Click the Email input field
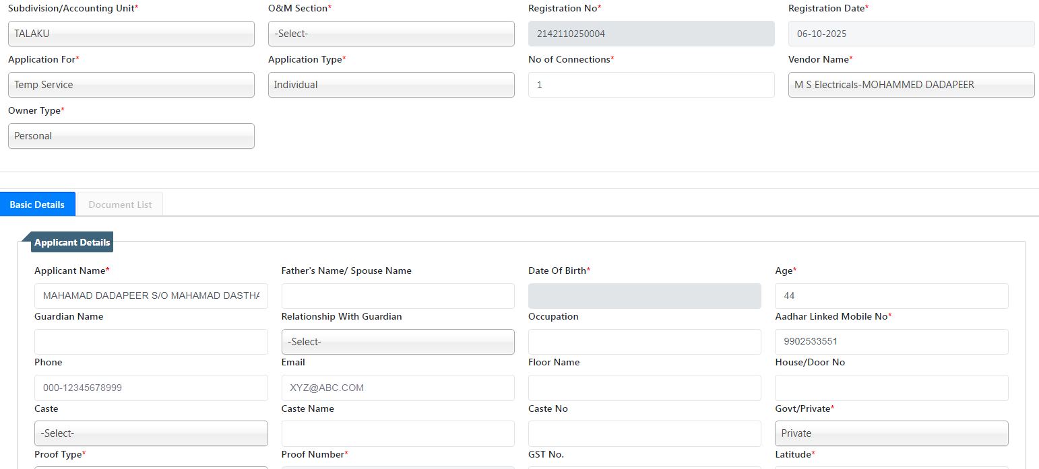The width and height of the screenshot is (1039, 469). click(x=398, y=388)
